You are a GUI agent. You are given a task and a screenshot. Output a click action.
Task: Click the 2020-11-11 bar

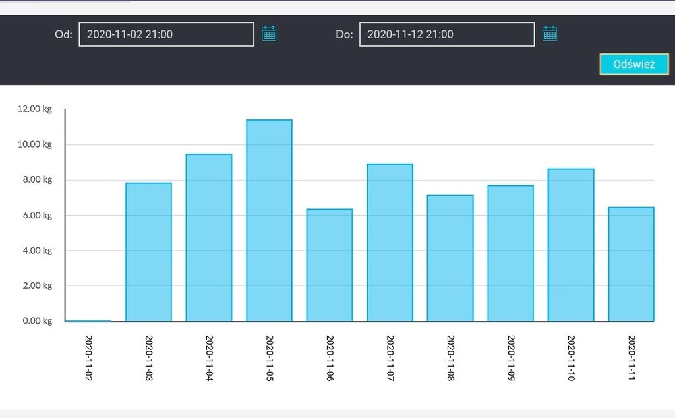tap(631, 264)
